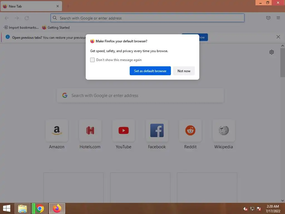285x214 pixels.
Task: Click Set as default browser button
Action: [150, 71]
